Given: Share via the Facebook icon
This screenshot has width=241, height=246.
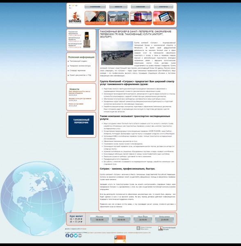Looking at the screenshot, I should click(x=67, y=235).
